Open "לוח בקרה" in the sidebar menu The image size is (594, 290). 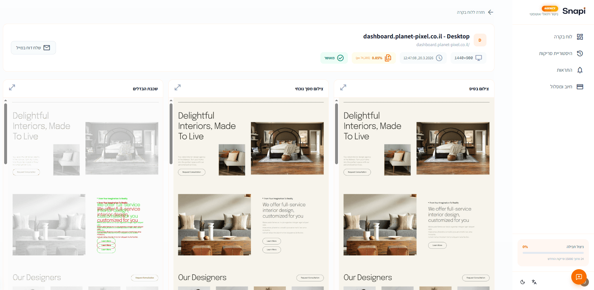coord(568,37)
